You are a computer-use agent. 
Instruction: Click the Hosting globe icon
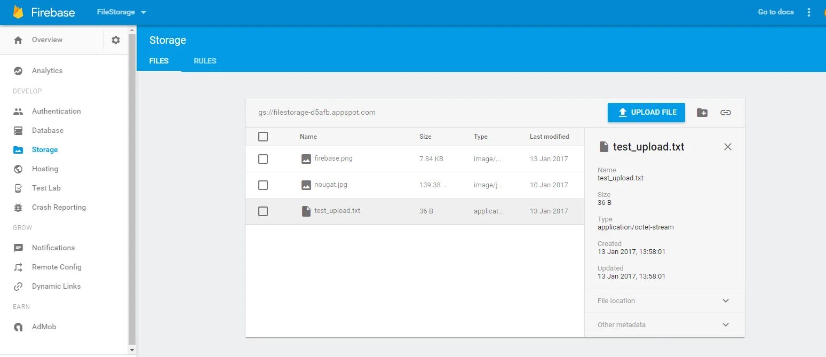[18, 169]
